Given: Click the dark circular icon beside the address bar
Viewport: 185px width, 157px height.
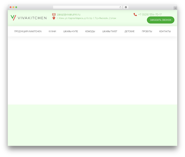Looking at the screenshot, I should point(126,7).
